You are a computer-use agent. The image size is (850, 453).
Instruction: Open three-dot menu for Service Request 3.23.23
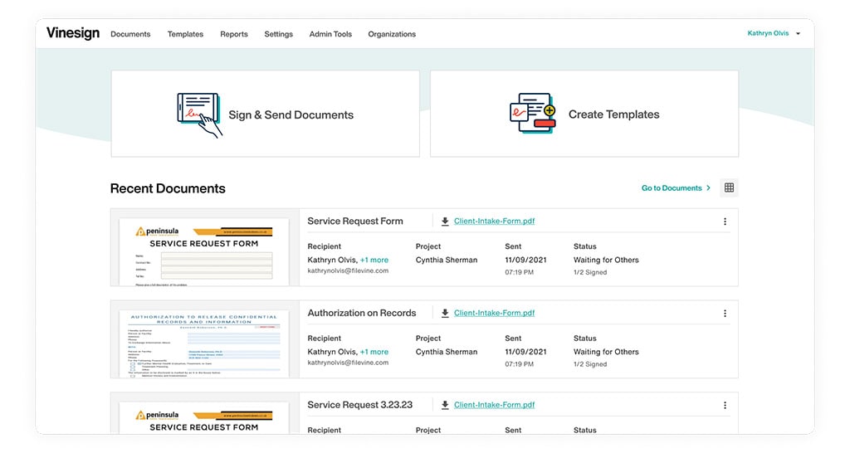725,406
